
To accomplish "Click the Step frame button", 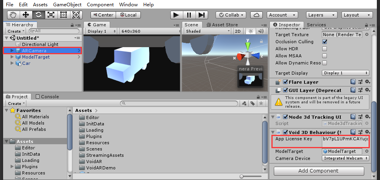I will [201, 15].
